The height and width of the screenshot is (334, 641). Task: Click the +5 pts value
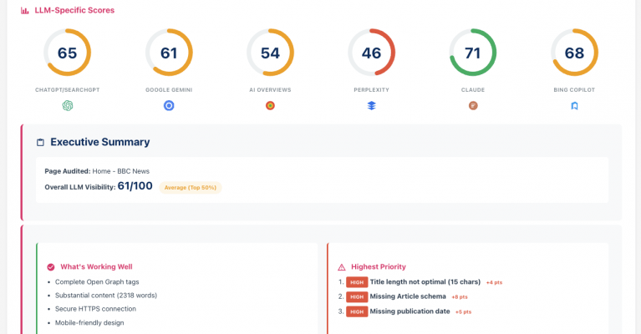463,312
